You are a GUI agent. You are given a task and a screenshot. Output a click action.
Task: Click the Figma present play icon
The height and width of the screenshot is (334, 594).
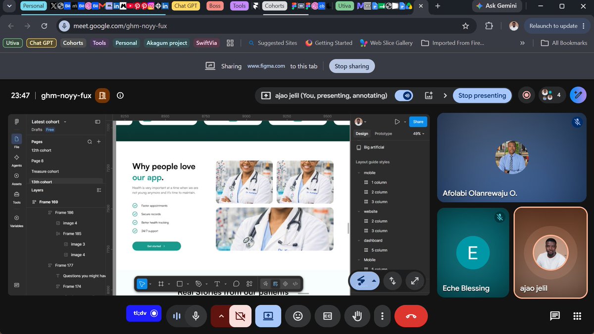(397, 122)
